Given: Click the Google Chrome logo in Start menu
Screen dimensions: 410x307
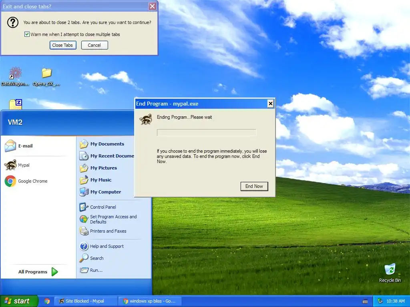Looking at the screenshot, I should tap(10, 181).
